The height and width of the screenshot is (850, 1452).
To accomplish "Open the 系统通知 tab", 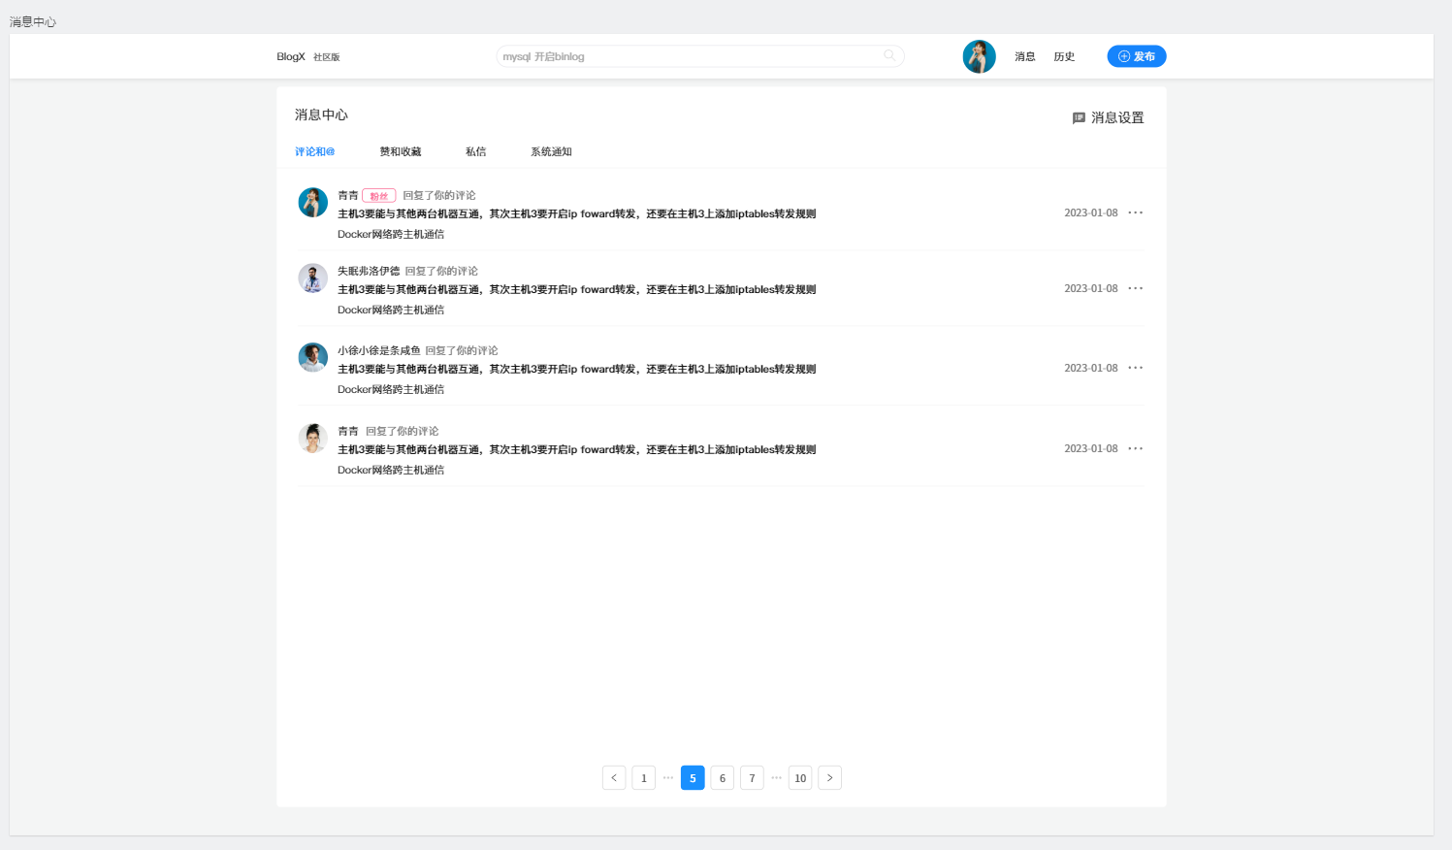I will pyautogui.click(x=551, y=151).
